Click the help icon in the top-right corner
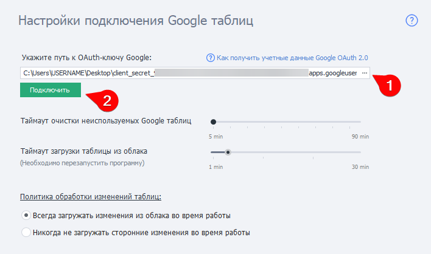This screenshot has width=431, height=254. point(412,21)
